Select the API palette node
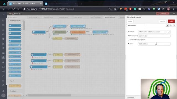This screenshot has width=177, height=99. coord(15,76)
